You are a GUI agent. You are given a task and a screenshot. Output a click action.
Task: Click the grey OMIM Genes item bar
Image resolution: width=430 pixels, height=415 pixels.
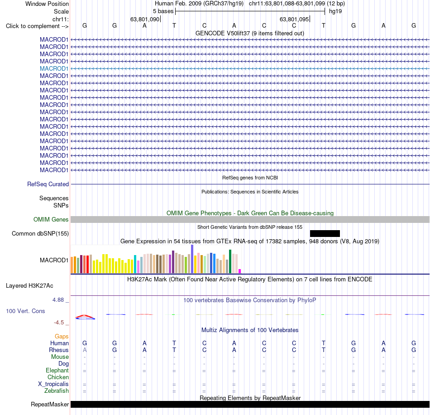pyautogui.click(x=250, y=220)
